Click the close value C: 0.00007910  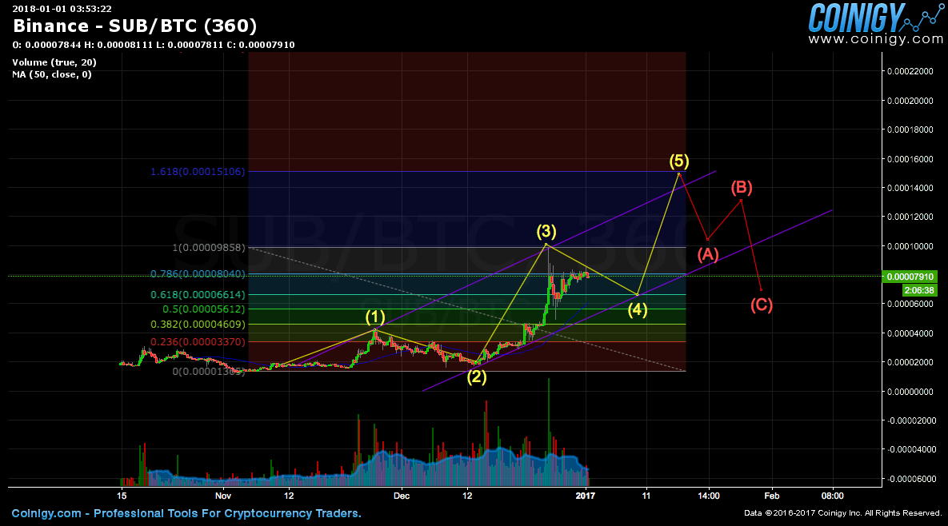point(261,45)
